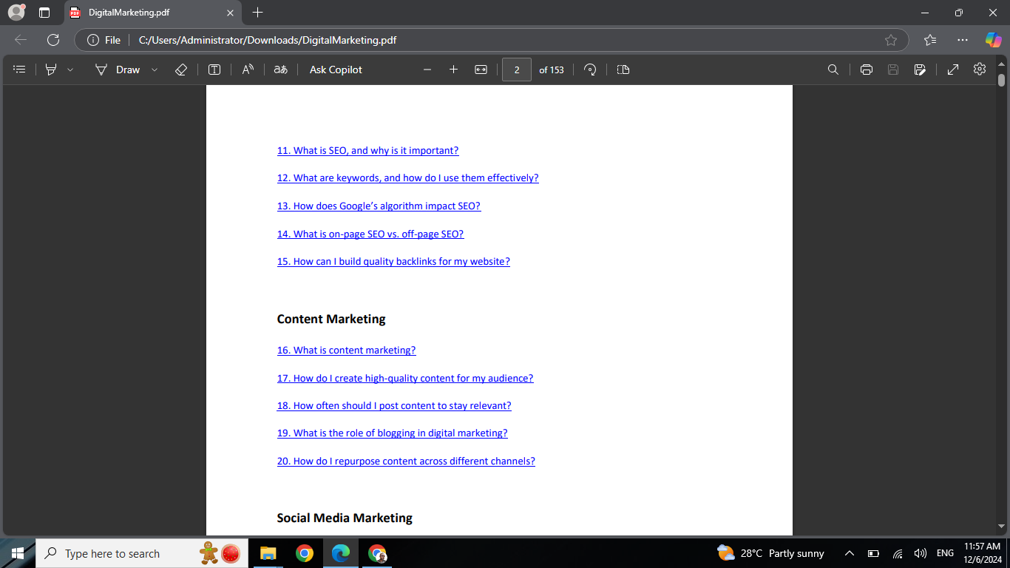Open PDF viewer settings
1010x568 pixels.
coord(979,69)
